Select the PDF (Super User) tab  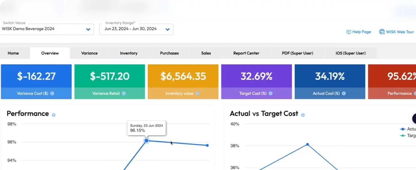click(297, 53)
